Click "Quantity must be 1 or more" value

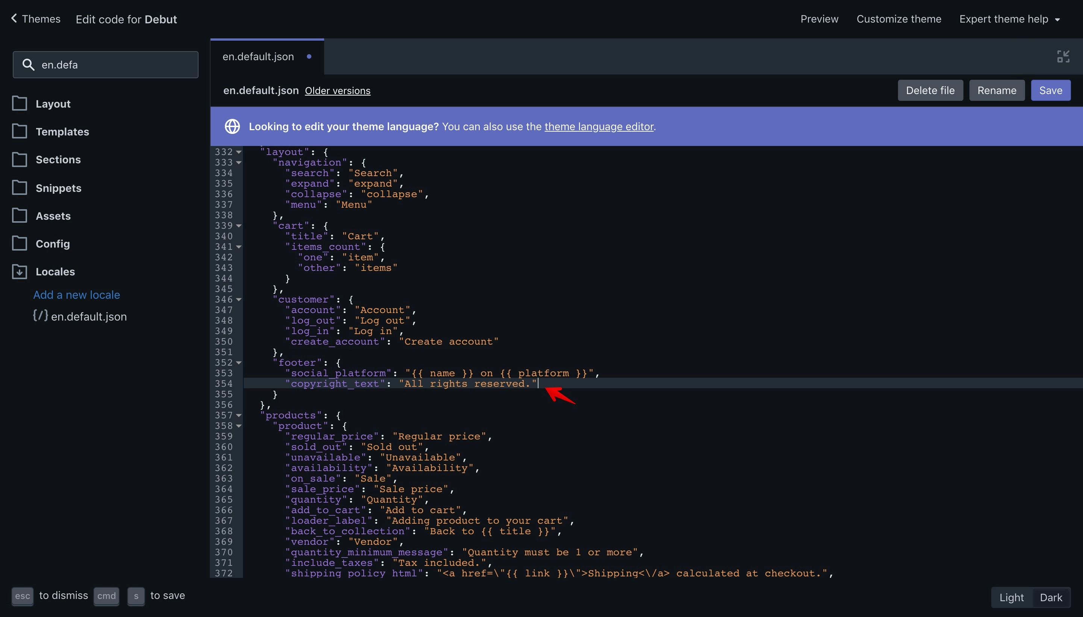point(550,552)
